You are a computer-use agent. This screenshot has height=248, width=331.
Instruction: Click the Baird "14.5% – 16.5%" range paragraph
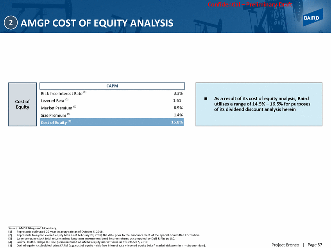262,104
